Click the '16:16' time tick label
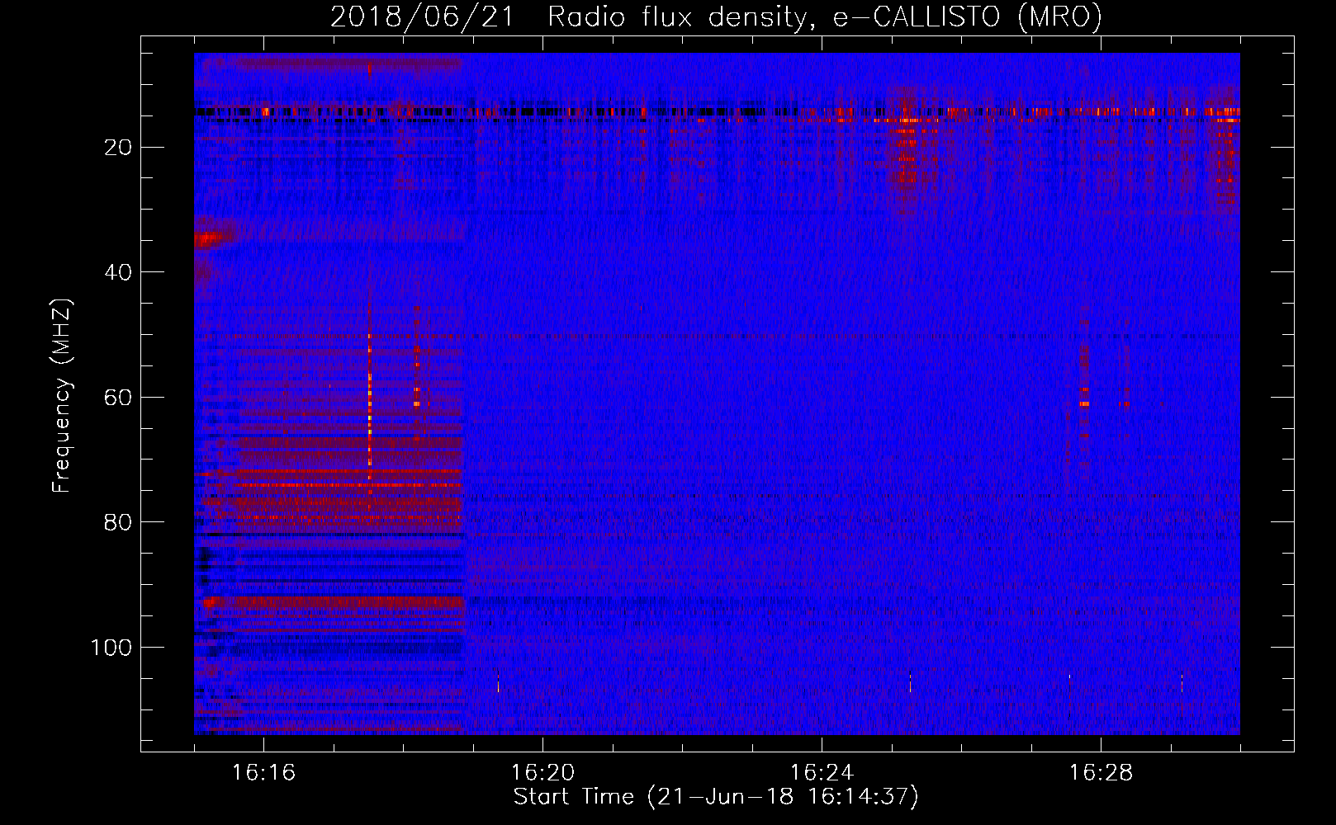The height and width of the screenshot is (825, 1336). coord(263,773)
